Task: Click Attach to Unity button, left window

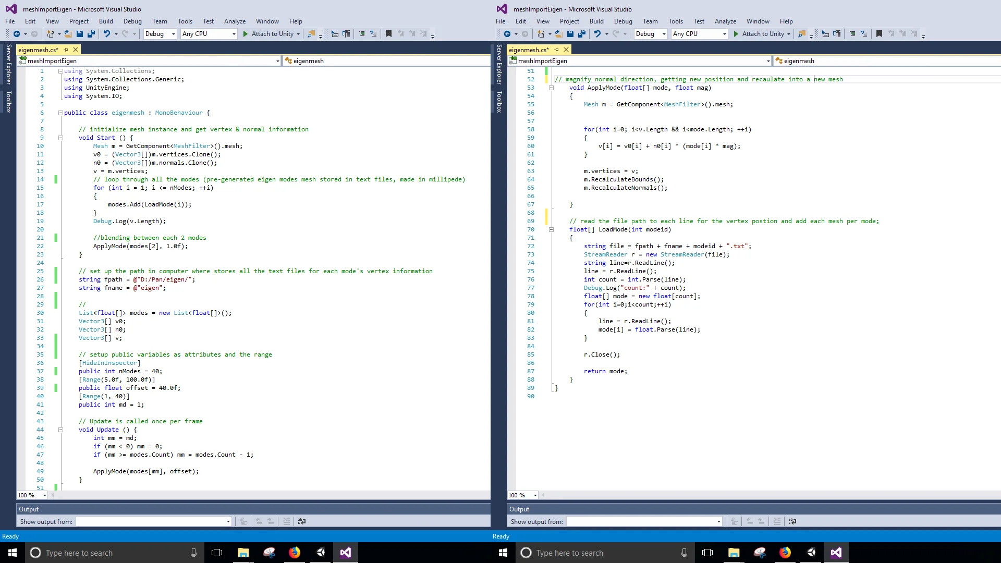Action: tap(271, 34)
